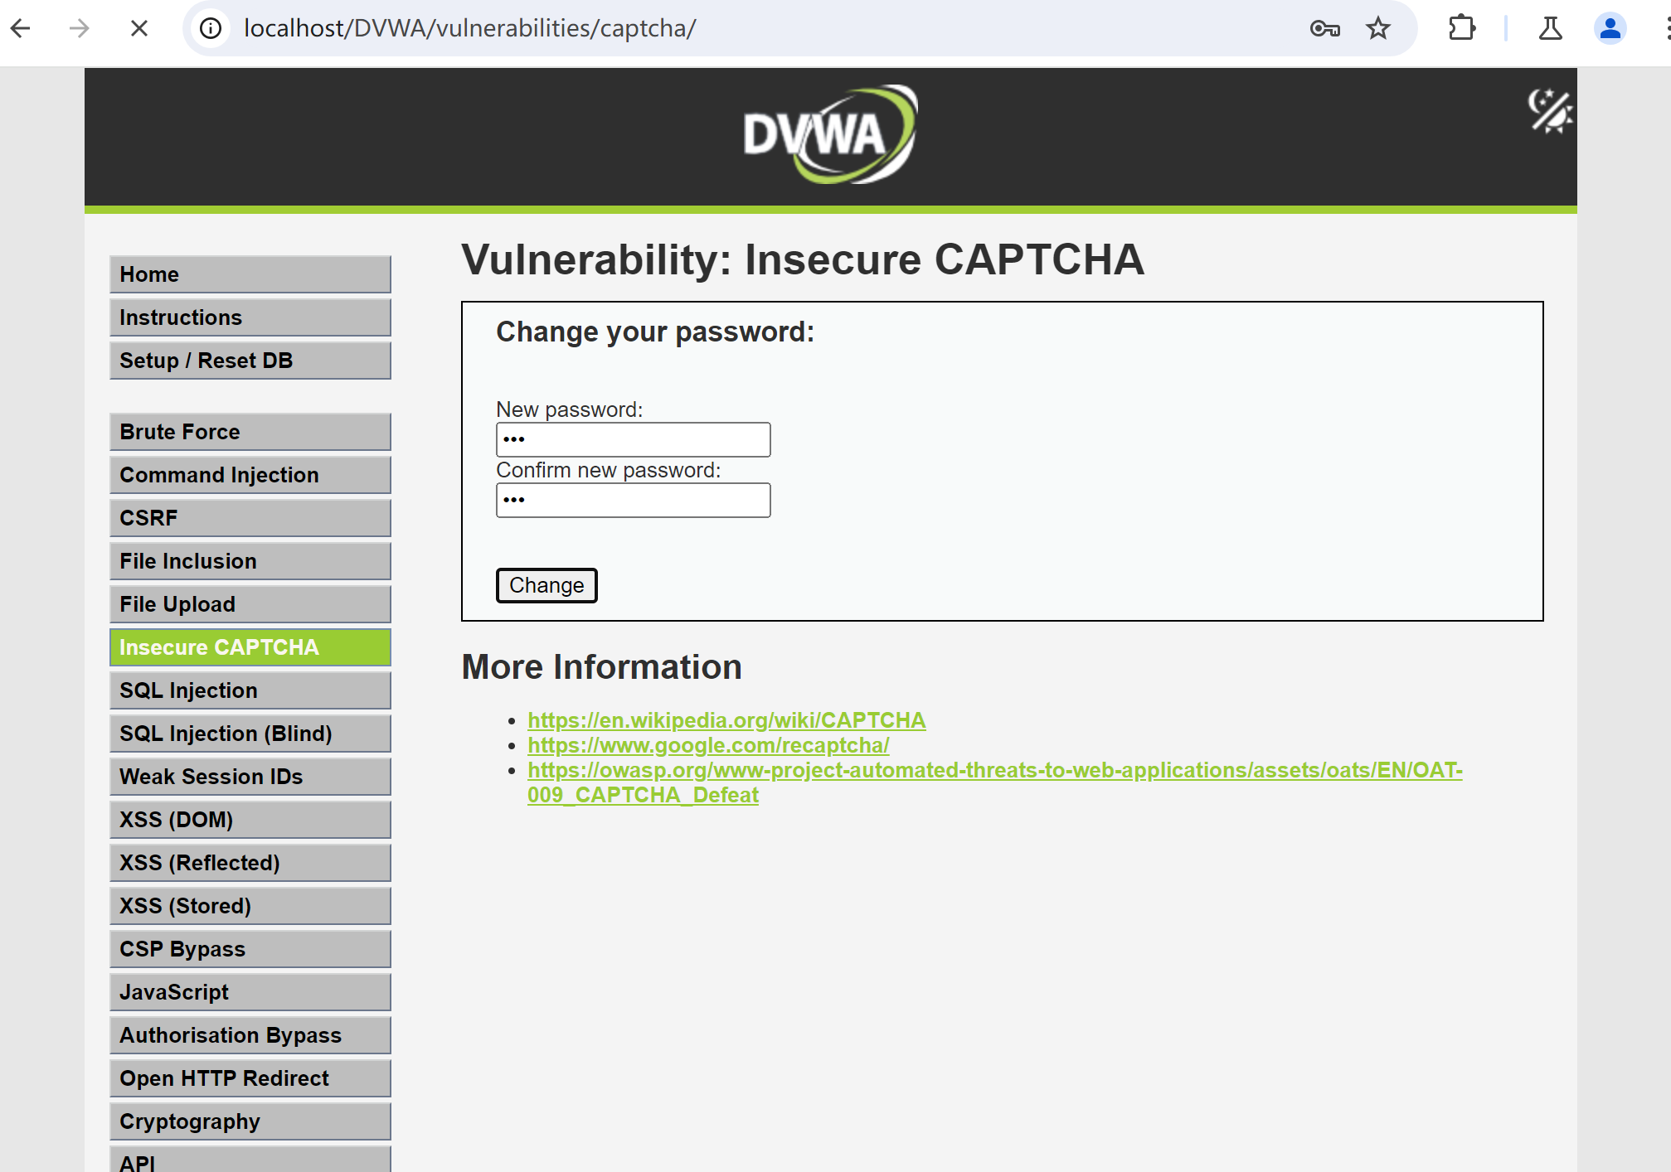
Task: Open the Chrome profile avatar
Action: 1610,28
